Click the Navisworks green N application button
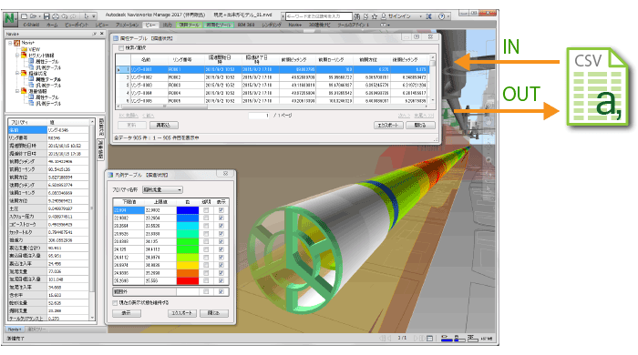 point(10,19)
